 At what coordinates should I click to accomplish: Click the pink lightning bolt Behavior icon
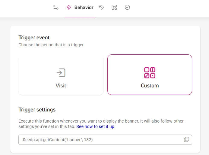(x=69, y=7)
